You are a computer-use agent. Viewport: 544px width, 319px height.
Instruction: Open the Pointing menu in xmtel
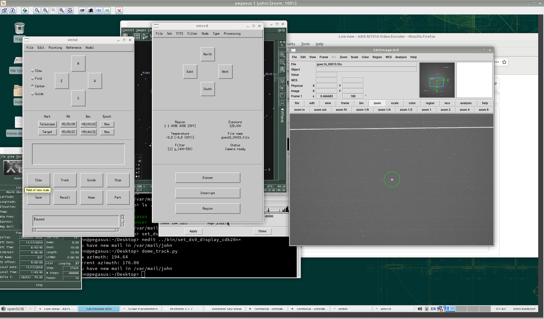(x=55, y=48)
